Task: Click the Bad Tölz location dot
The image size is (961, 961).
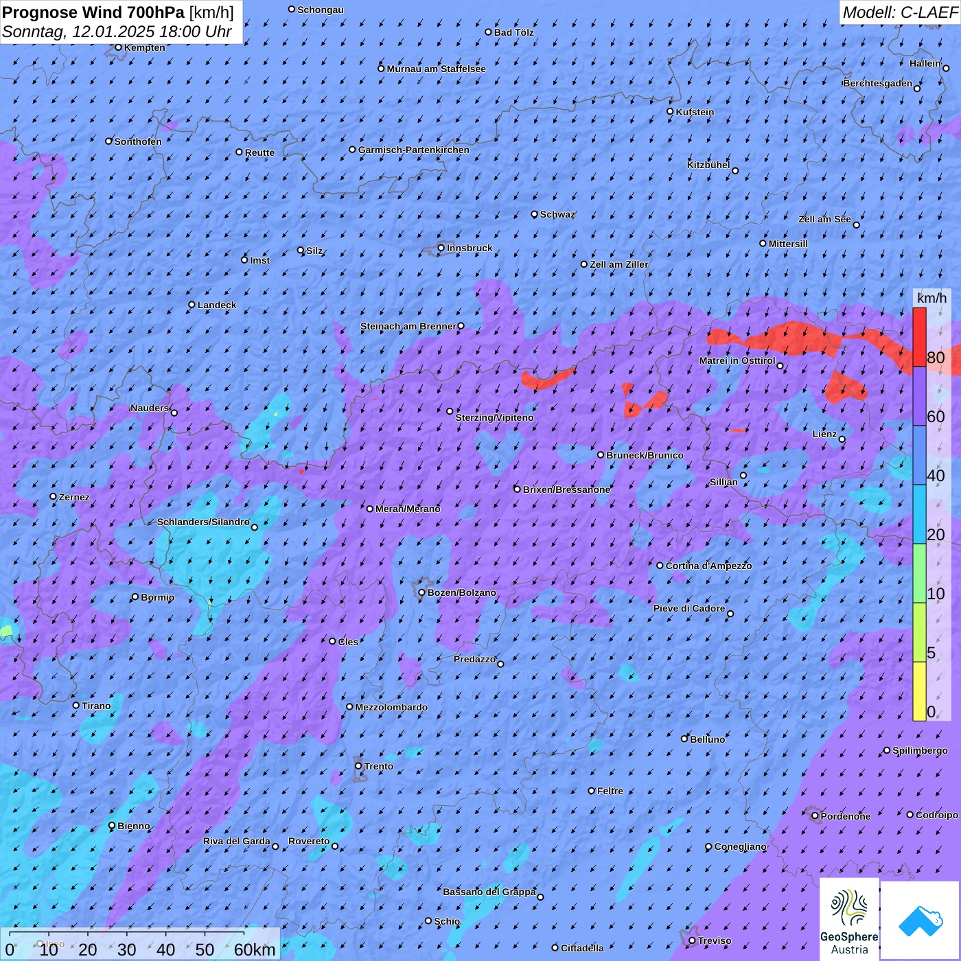Action: [x=489, y=32]
